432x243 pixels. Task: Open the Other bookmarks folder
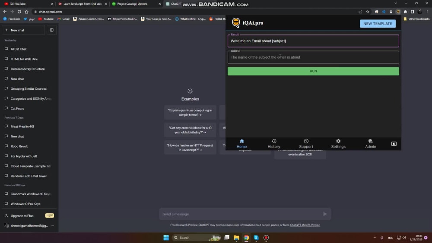416,19
